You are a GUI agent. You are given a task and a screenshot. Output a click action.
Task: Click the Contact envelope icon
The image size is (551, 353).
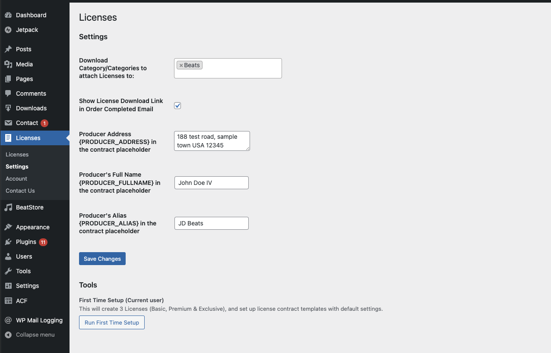point(8,123)
